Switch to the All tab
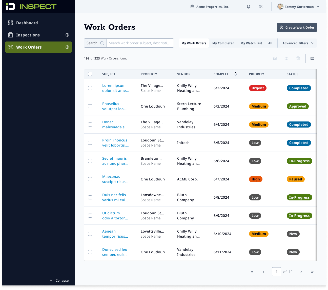The width and height of the screenshot is (328, 290). pyautogui.click(x=270, y=43)
